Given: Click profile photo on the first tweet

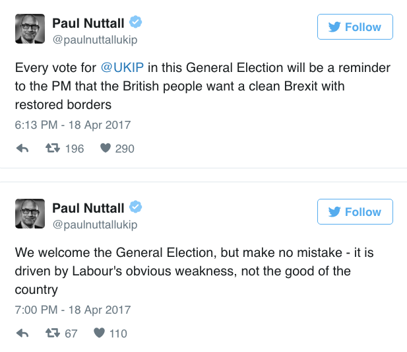Looking at the screenshot, I should tap(30, 29).
